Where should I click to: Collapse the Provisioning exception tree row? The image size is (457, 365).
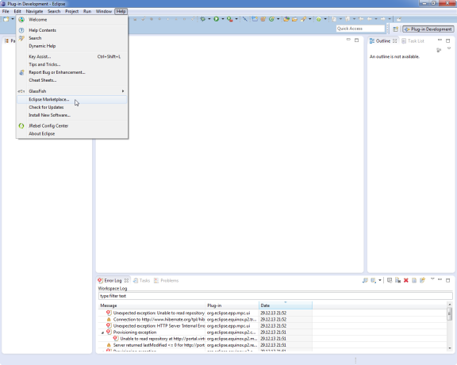102,332
